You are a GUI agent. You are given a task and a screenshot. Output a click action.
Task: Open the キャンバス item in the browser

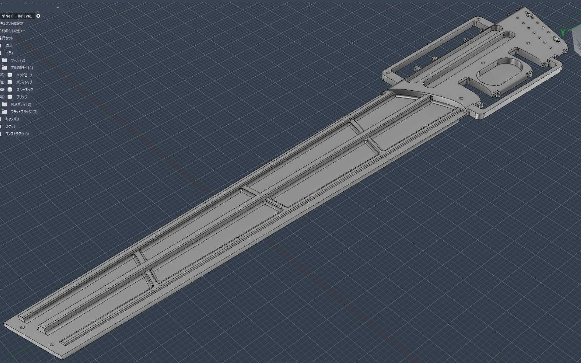click(x=12, y=119)
